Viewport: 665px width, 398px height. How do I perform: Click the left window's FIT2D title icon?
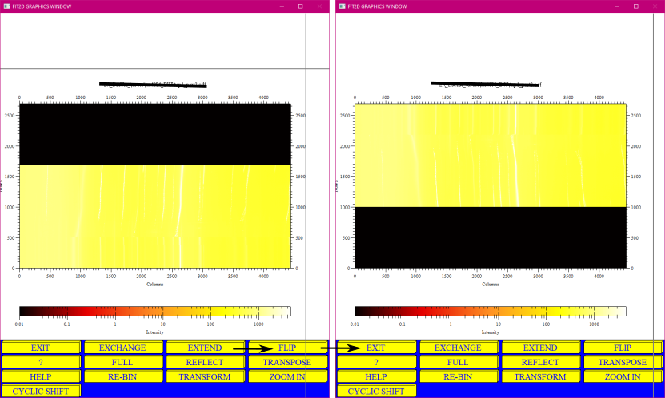point(6,6)
